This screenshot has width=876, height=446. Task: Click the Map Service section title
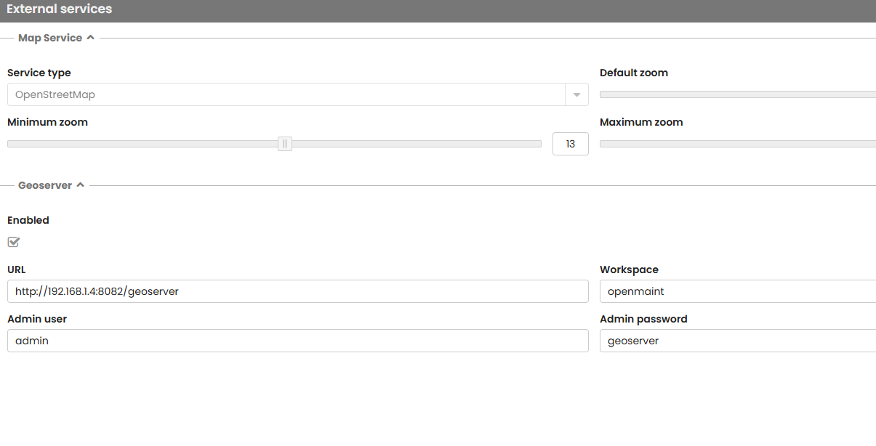(x=50, y=38)
